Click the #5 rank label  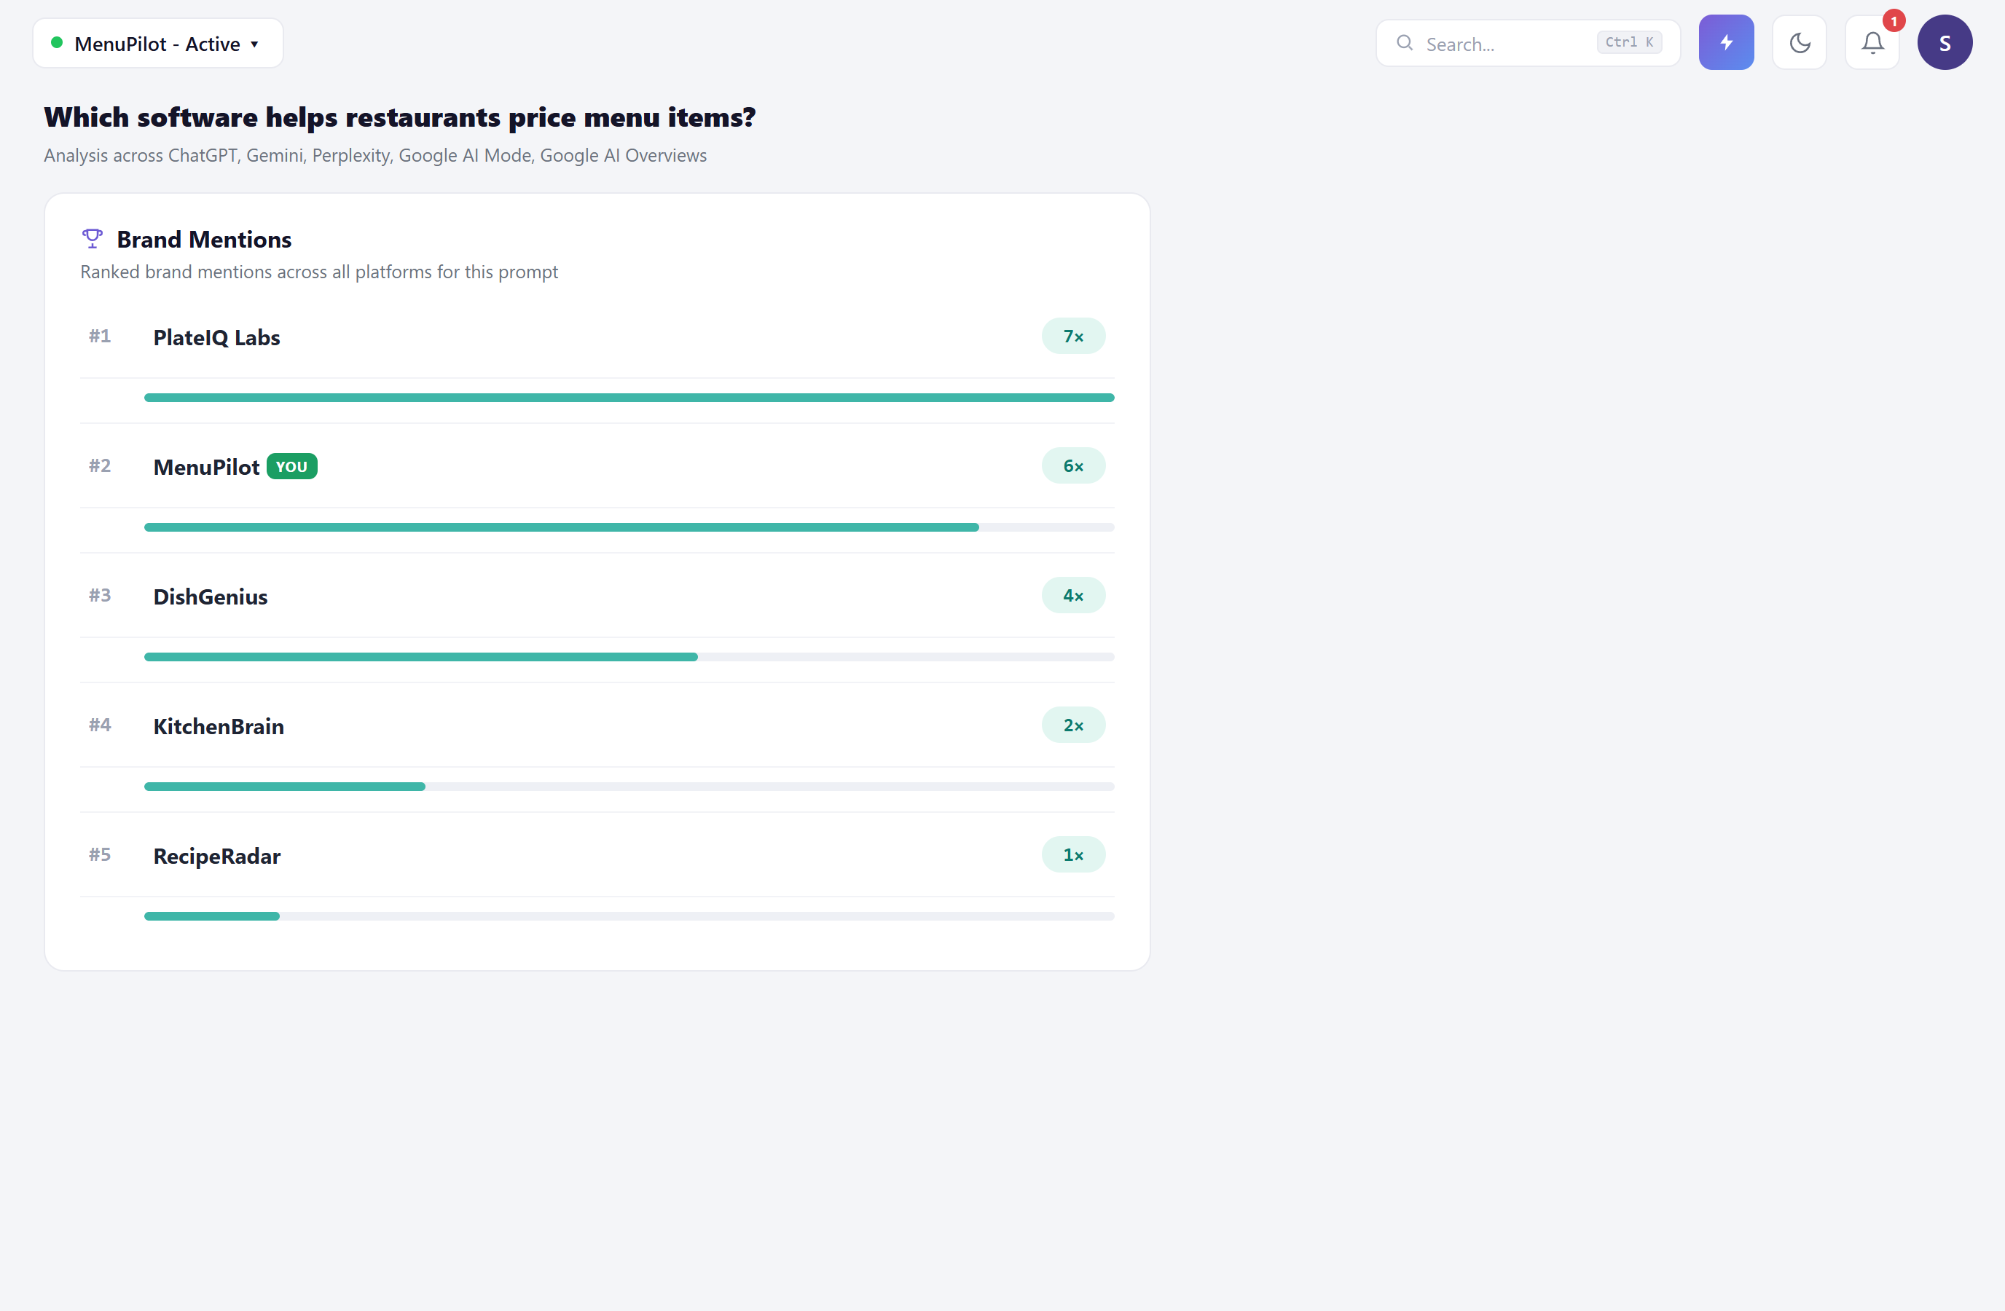point(101,854)
